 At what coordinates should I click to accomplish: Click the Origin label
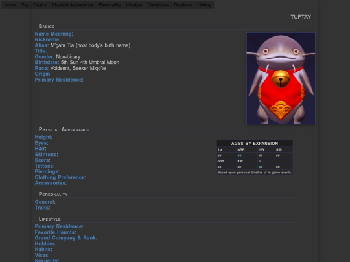click(x=42, y=74)
